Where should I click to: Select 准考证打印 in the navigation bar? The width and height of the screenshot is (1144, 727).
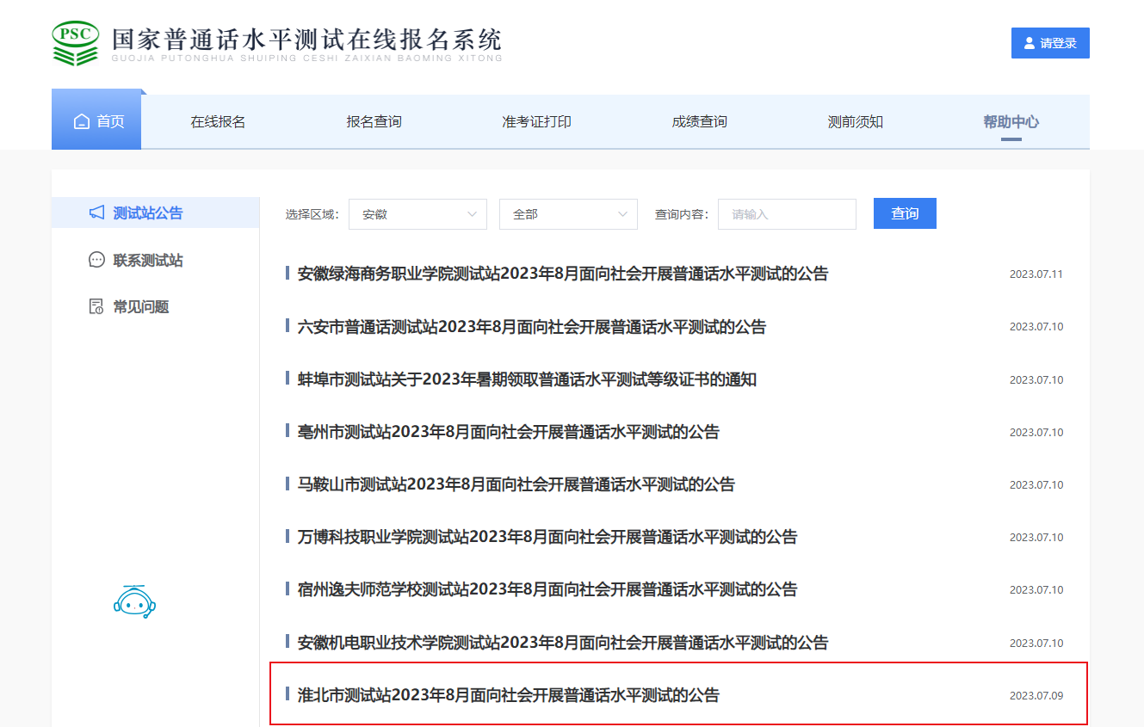[x=536, y=122]
